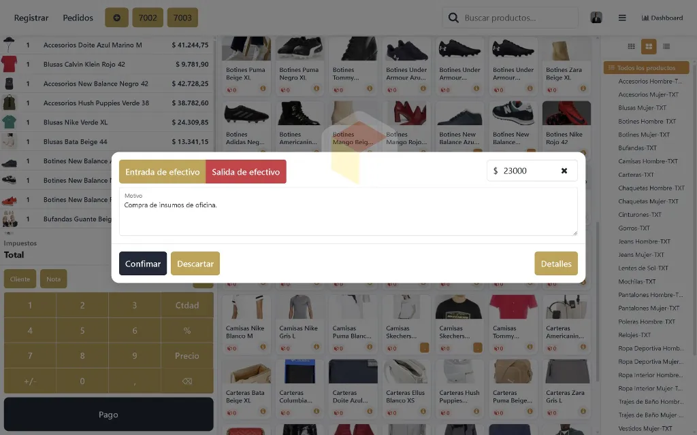This screenshot has height=435, width=697.
Task: Switch to large grid view icon
Action: tap(649, 46)
